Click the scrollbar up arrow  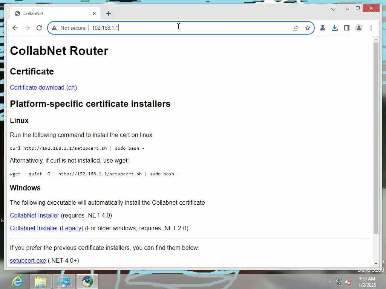point(376,39)
